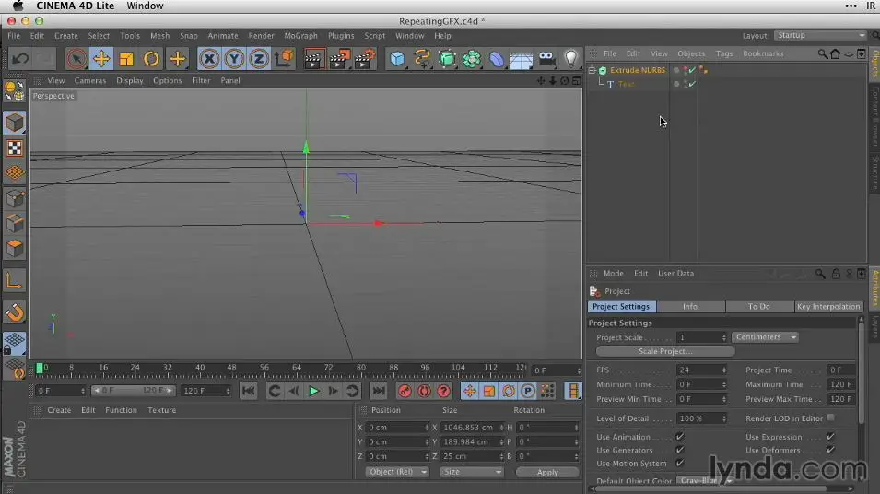Open the Apple menu

click(18, 6)
